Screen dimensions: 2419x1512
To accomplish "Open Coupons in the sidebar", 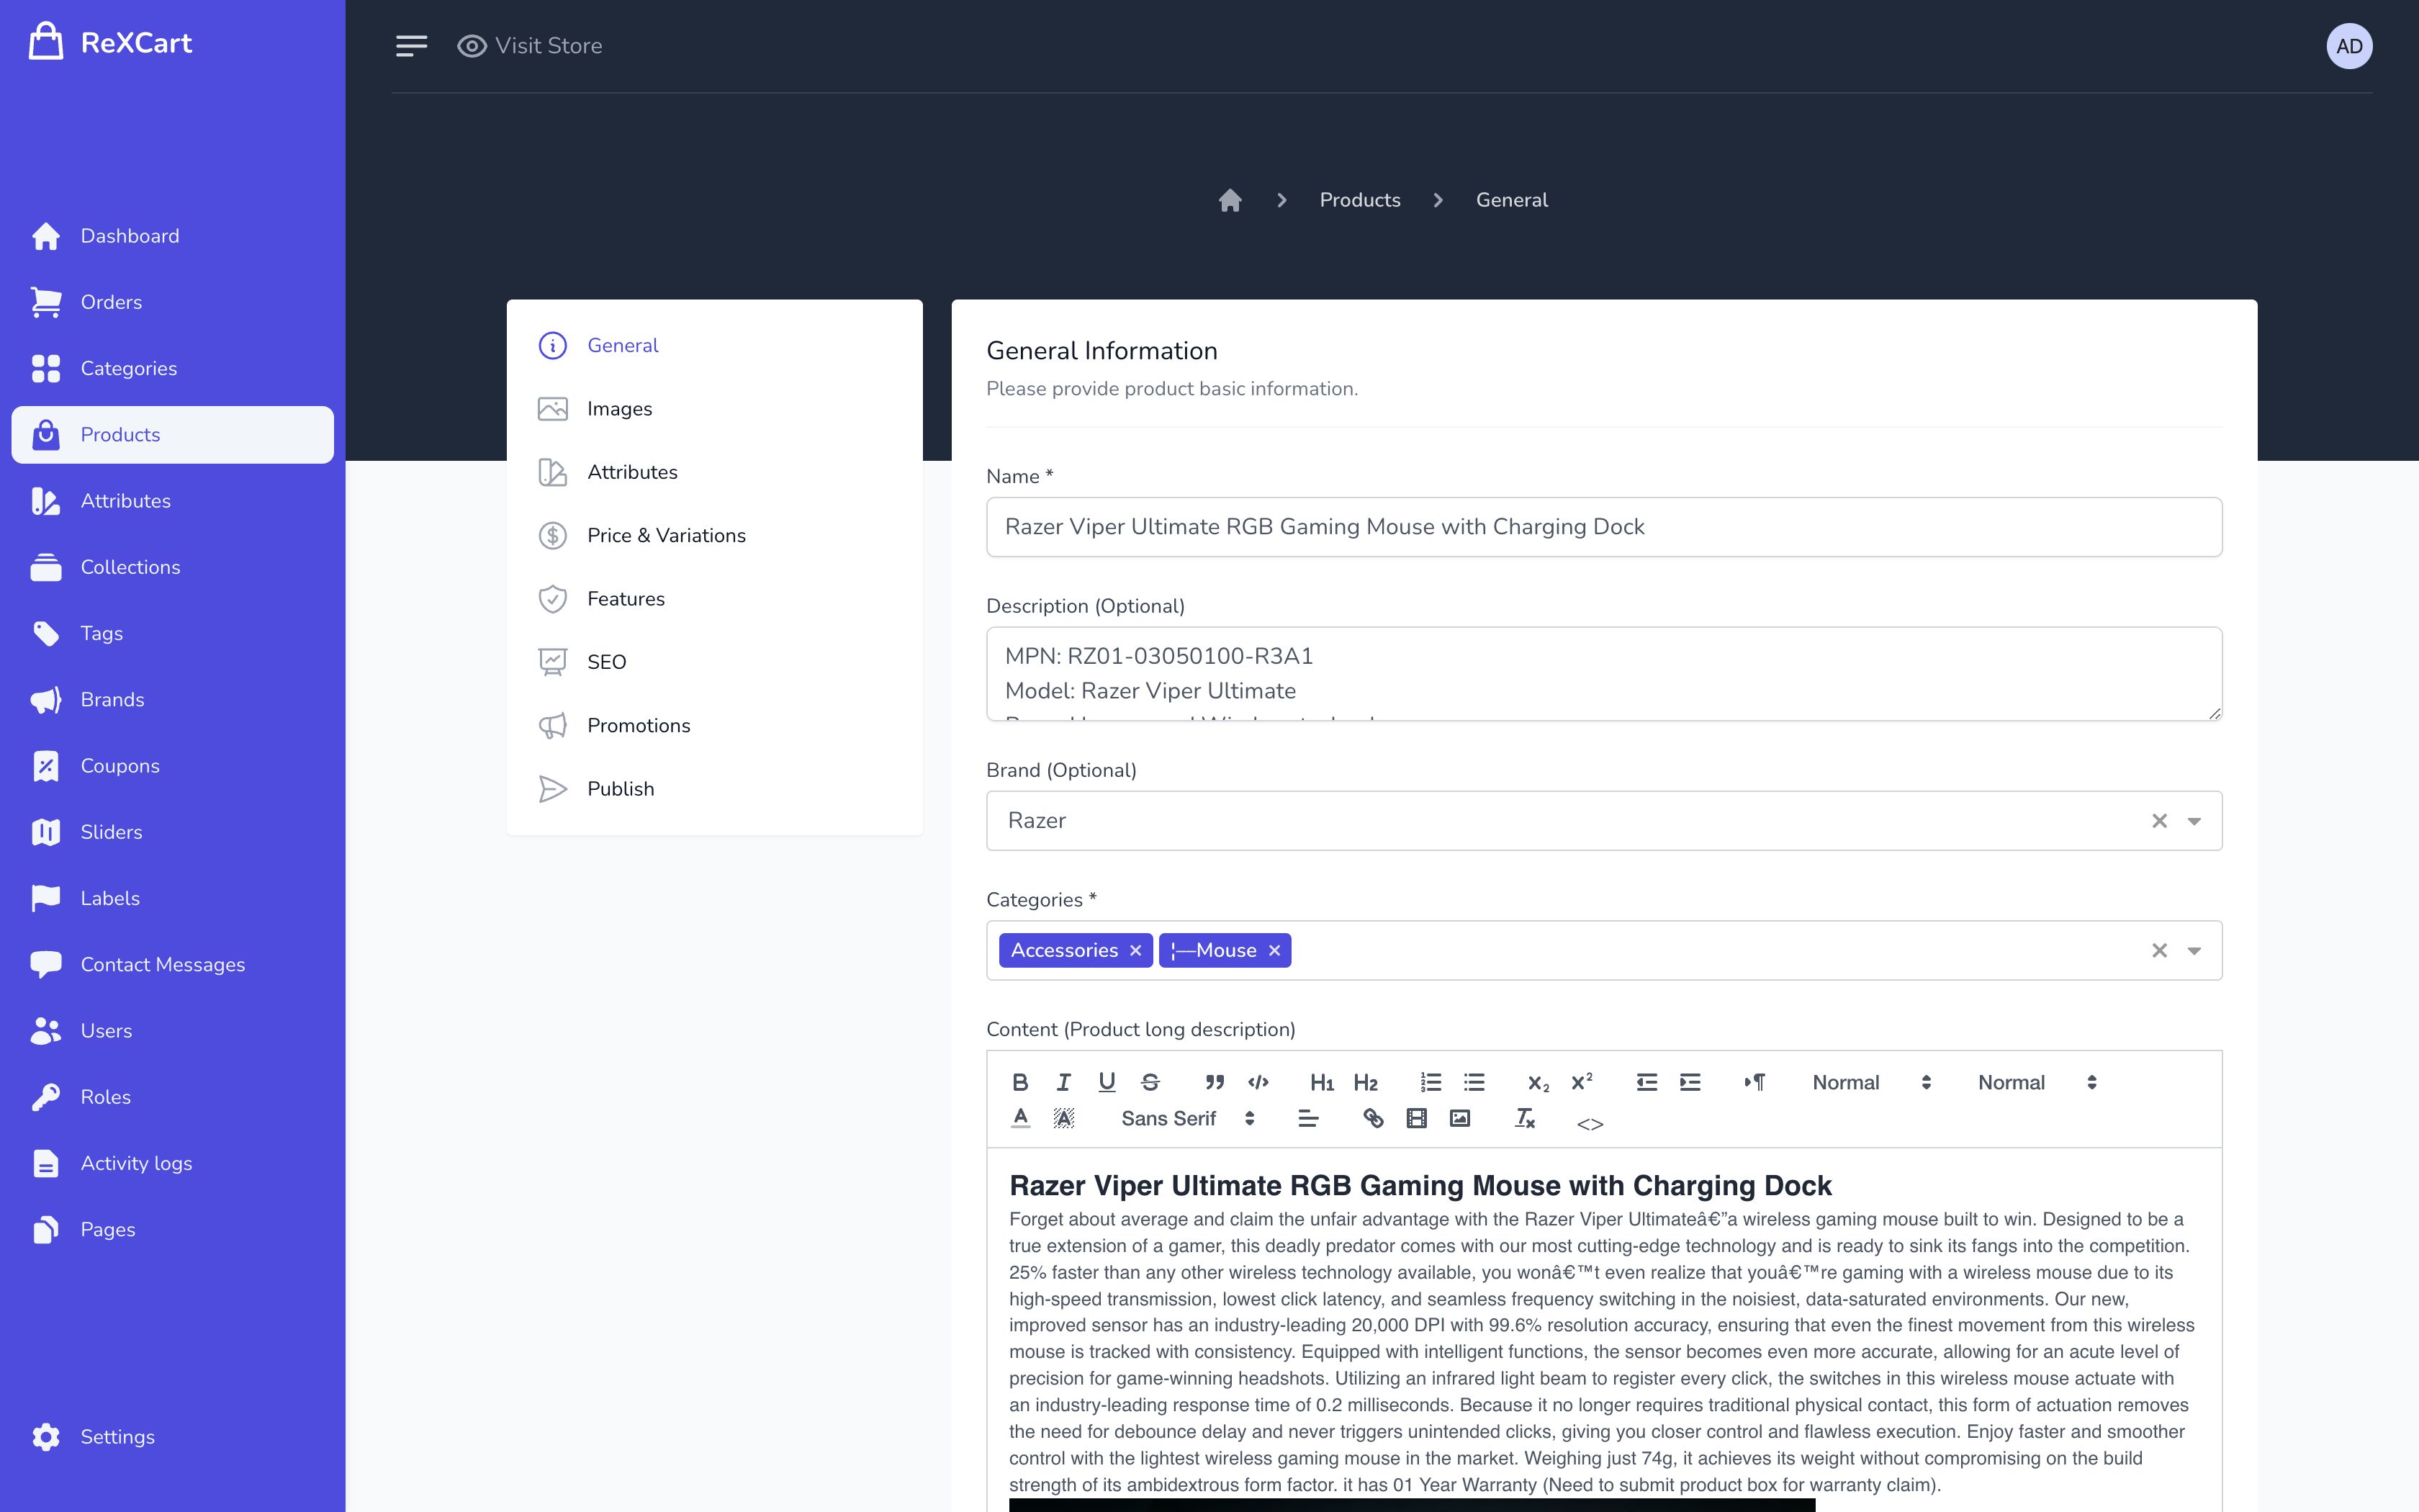I will coord(172,766).
